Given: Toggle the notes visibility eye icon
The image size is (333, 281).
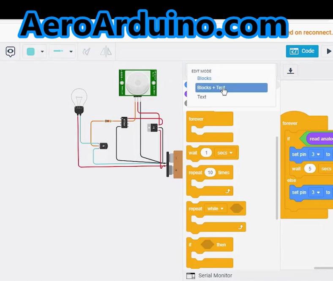Looking at the screenshot, I should [10, 51].
